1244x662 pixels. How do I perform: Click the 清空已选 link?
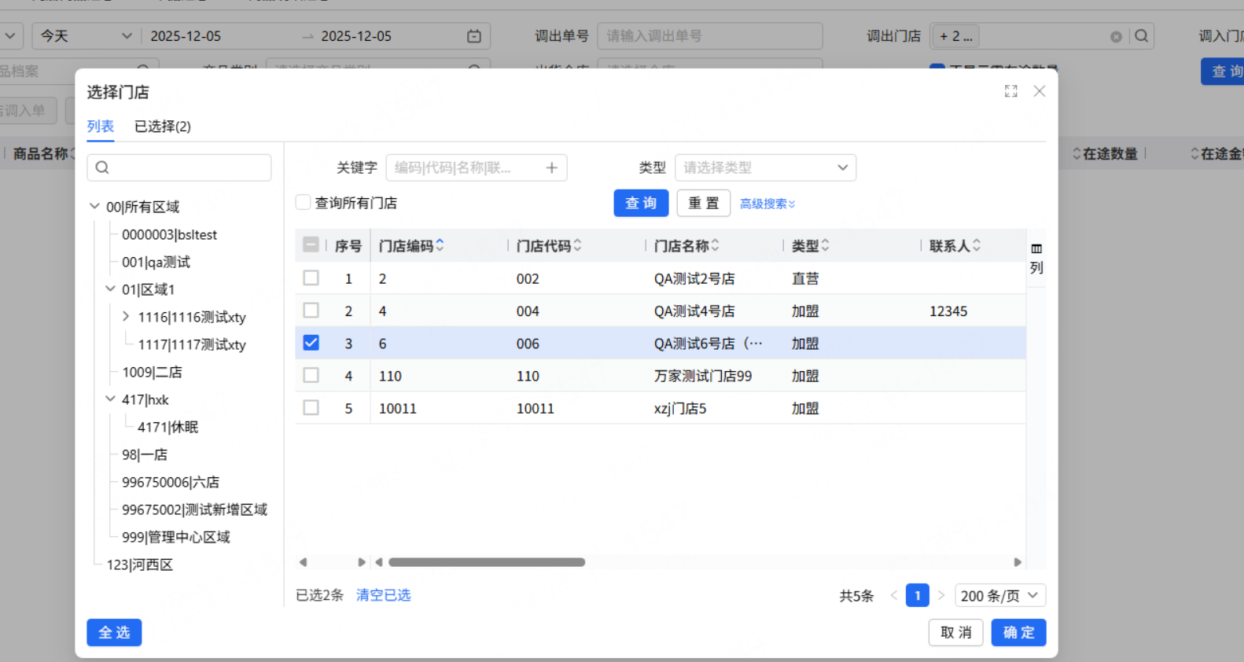383,595
